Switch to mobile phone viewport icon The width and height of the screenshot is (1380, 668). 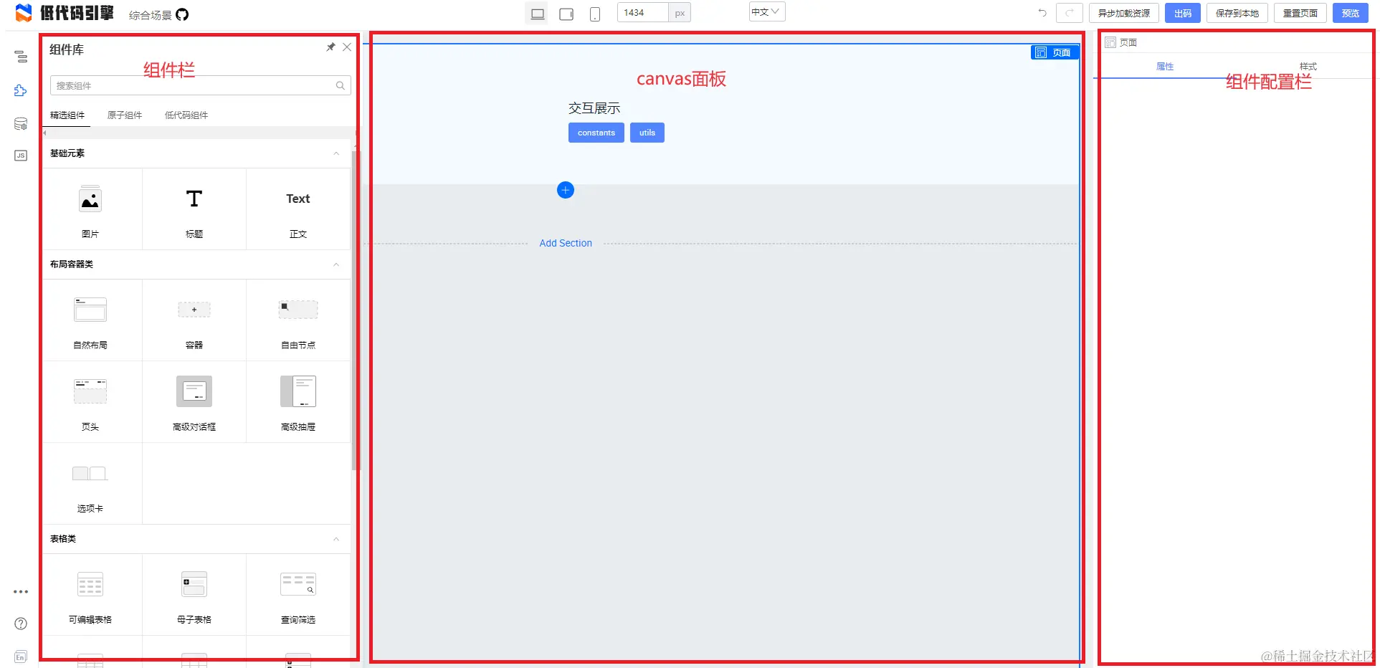tap(594, 13)
